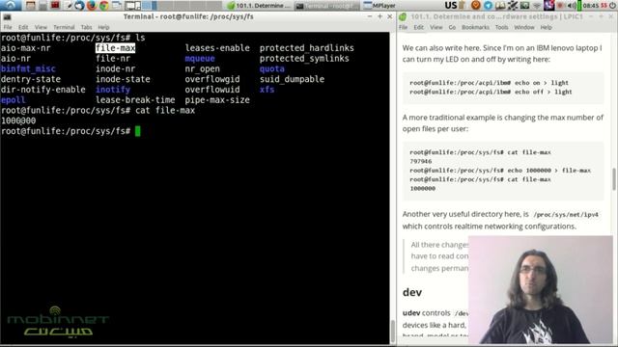Open the dictionary book tray icon

click(500, 6)
